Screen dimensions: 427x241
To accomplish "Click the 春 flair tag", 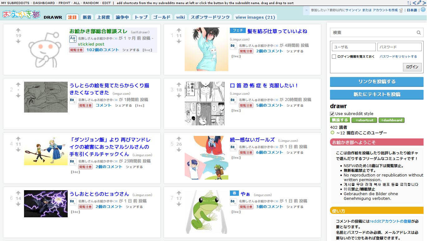I will (x=234, y=193).
